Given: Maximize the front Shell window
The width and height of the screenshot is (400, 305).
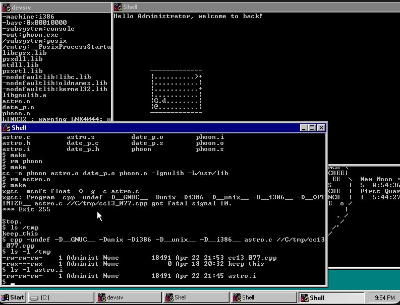Looking at the screenshot, I should pos(312,128).
